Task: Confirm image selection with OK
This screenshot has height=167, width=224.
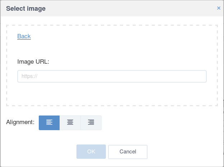Action: click(x=91, y=152)
